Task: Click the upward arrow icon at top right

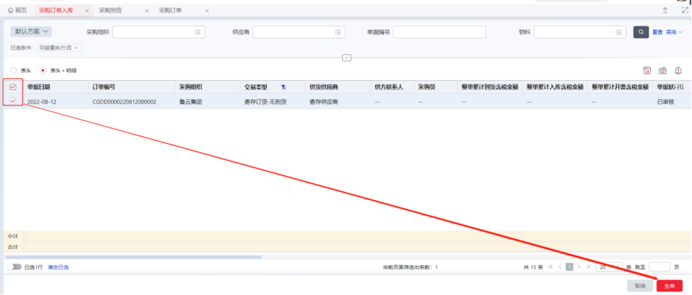Action: pos(665,11)
